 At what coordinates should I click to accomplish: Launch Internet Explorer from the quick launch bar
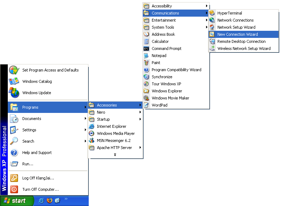point(41,201)
